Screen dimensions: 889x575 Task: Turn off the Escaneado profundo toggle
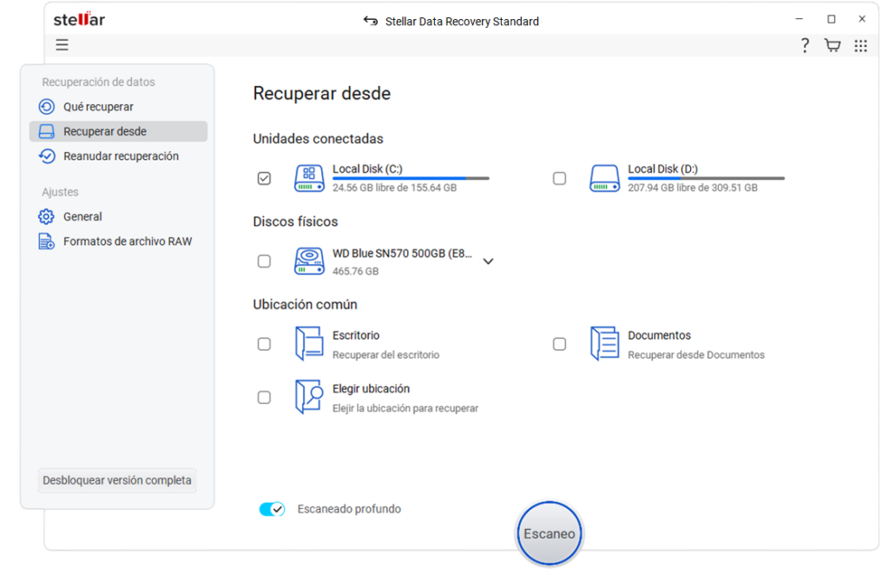point(272,509)
